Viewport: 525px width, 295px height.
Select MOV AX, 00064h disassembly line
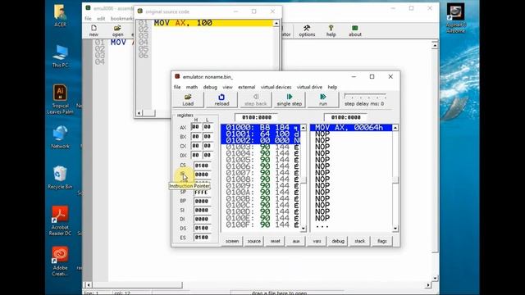pyautogui.click(x=351, y=128)
